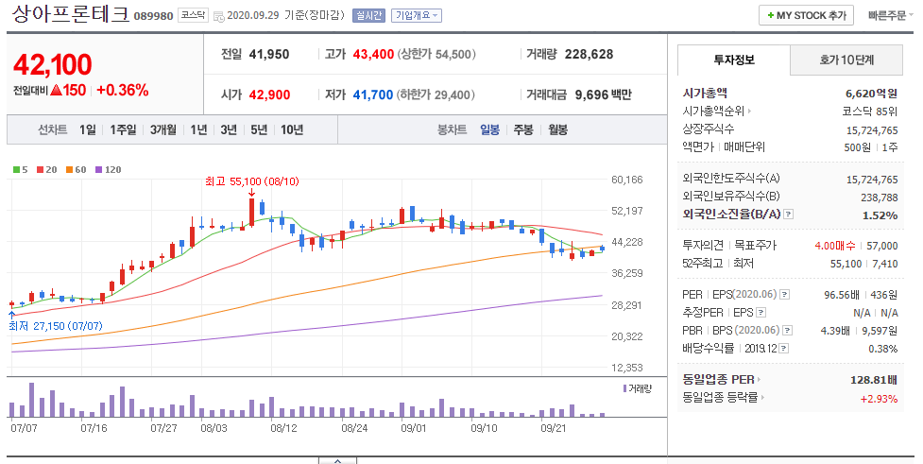Expand the 빠른주문 quick order menu
The width and height of the screenshot is (923, 464).
(x=889, y=15)
